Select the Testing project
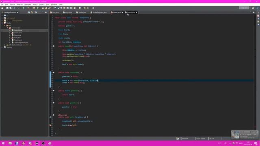 click(9, 47)
